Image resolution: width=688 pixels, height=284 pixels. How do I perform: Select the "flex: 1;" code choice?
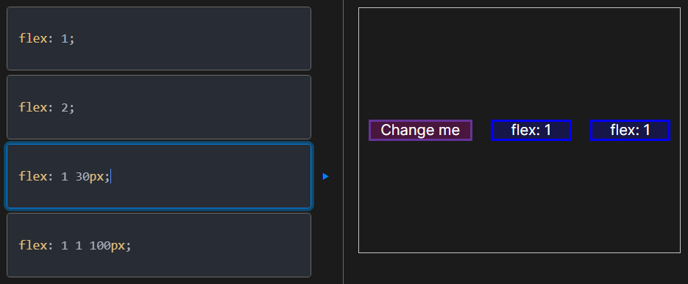tap(159, 38)
